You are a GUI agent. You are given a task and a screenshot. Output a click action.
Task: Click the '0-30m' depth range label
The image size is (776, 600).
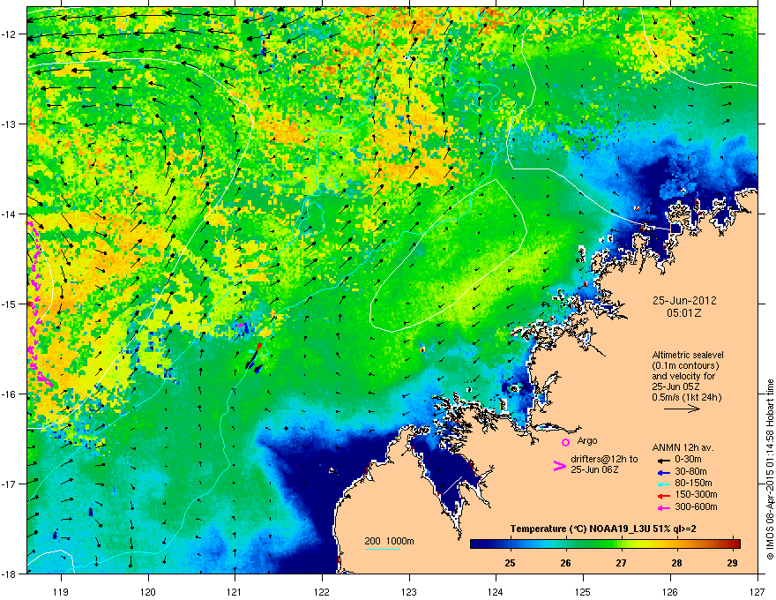pyautogui.click(x=688, y=460)
